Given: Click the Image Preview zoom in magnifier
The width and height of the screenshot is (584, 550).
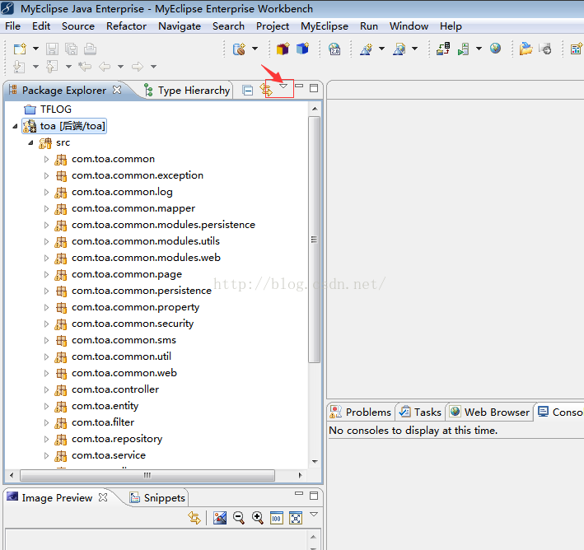Looking at the screenshot, I should [257, 518].
